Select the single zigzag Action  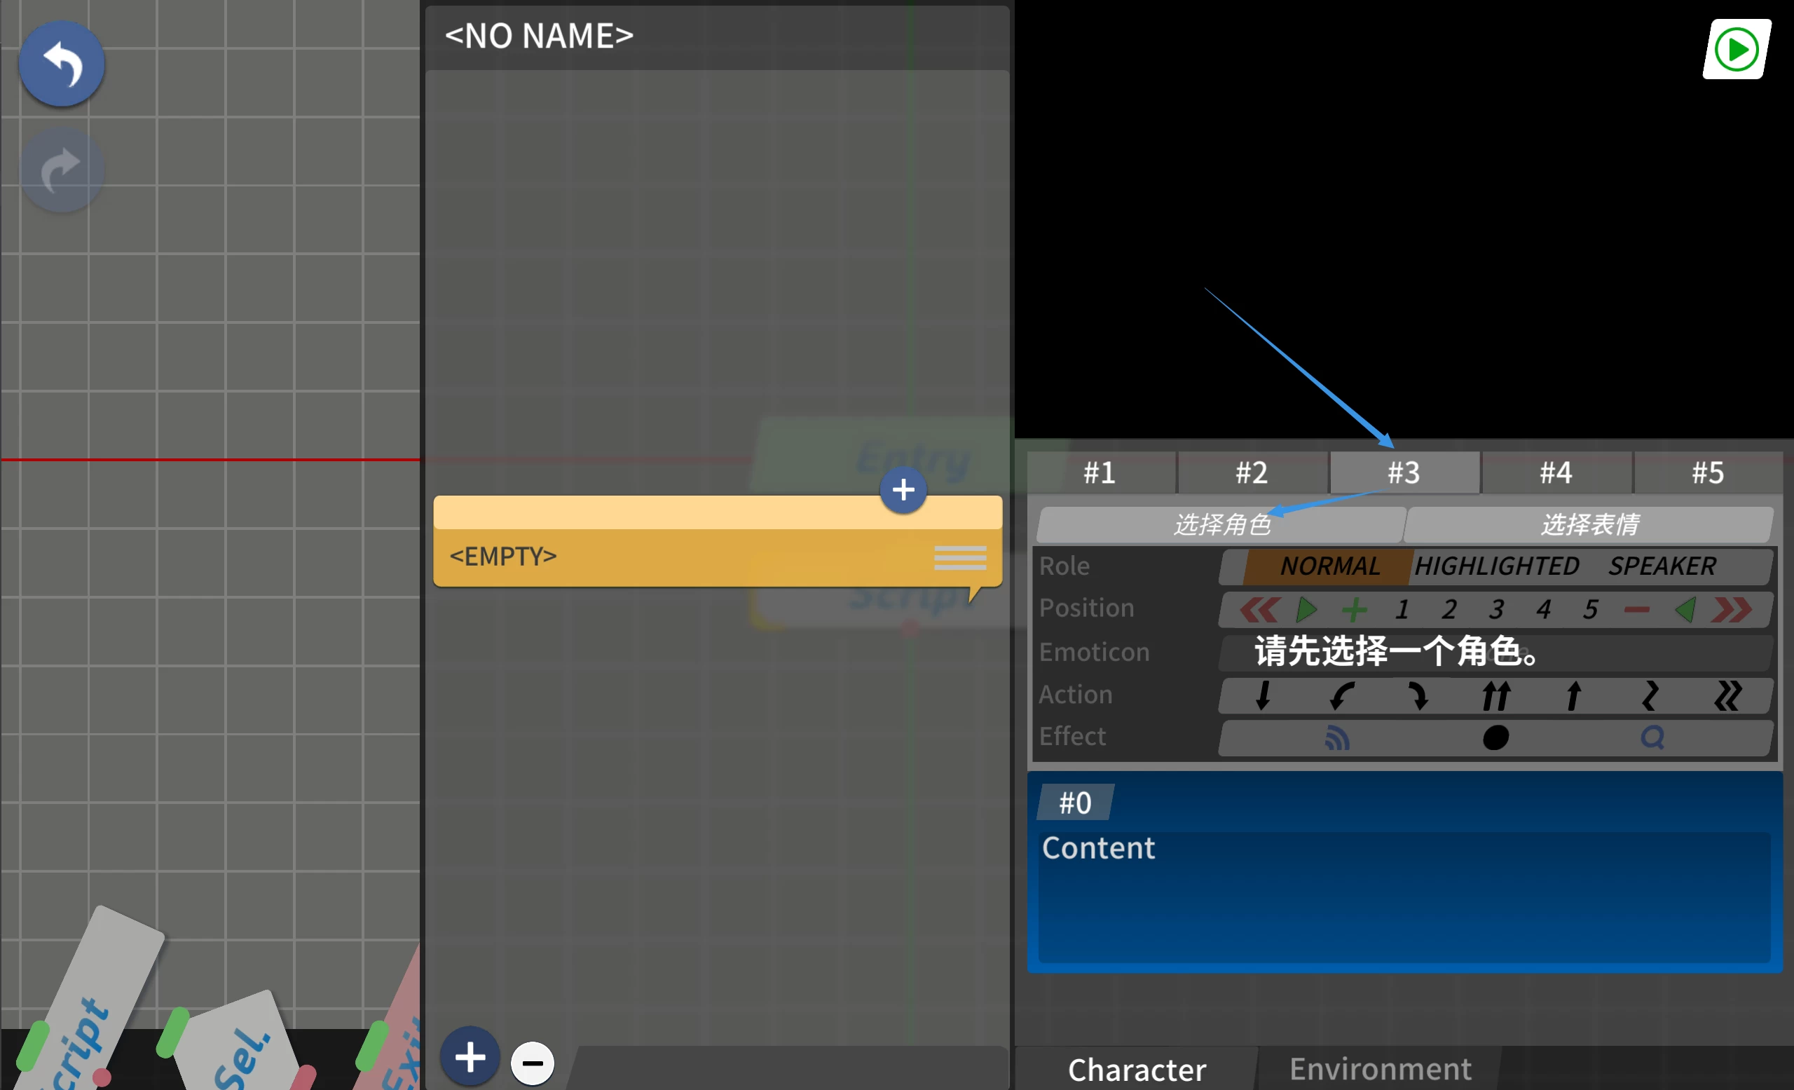pos(1650,695)
